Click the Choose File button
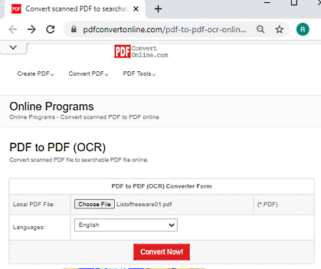This screenshot has width=321, height=269. (94, 204)
